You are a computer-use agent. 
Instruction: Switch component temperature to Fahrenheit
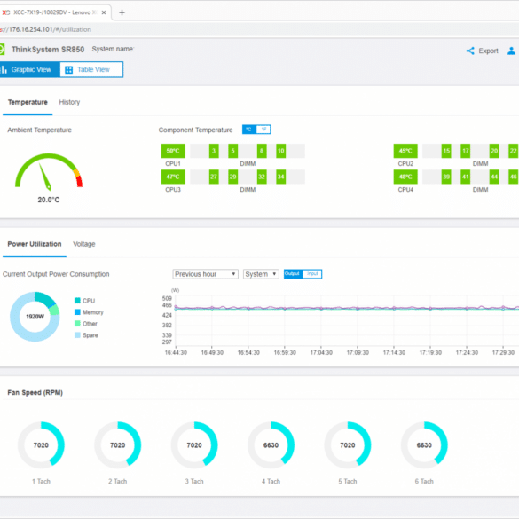coord(263,130)
